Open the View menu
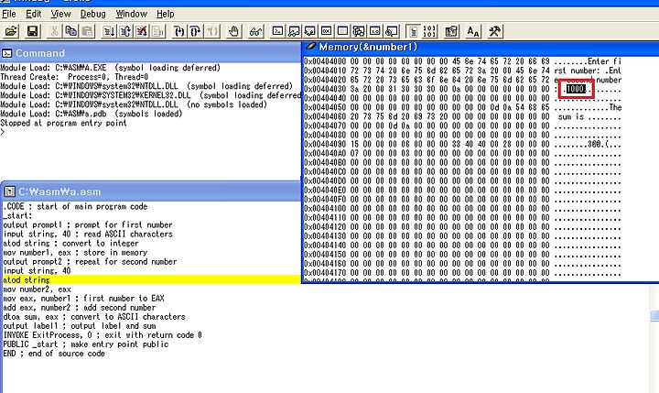The image size is (659, 393). (61, 14)
